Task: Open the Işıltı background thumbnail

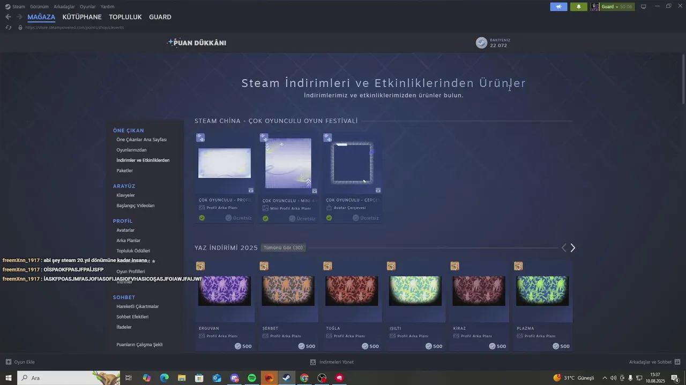Action: pos(415,291)
